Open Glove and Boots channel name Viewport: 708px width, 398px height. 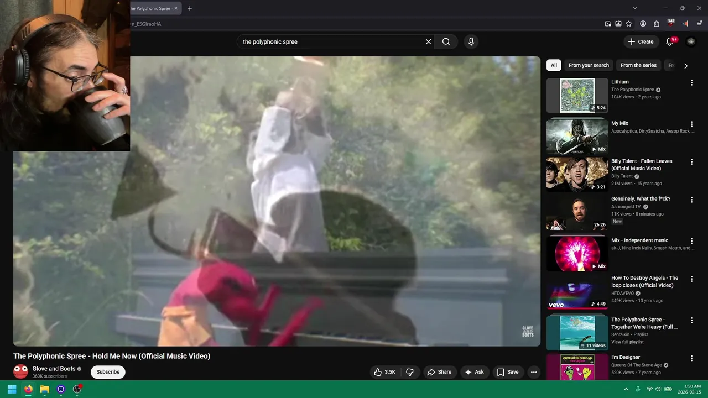coord(54,369)
